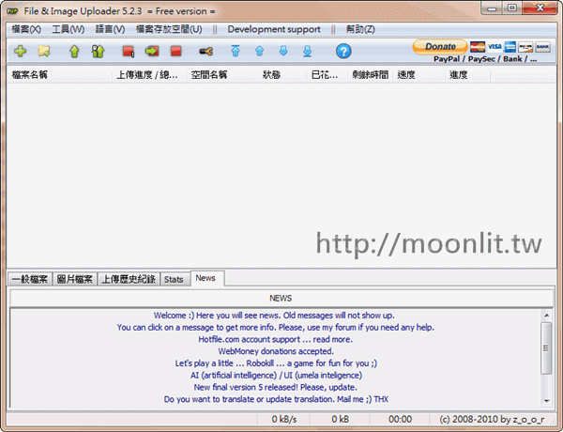Click the move to top arrow icon
This screenshot has height=432, width=563.
tap(236, 51)
